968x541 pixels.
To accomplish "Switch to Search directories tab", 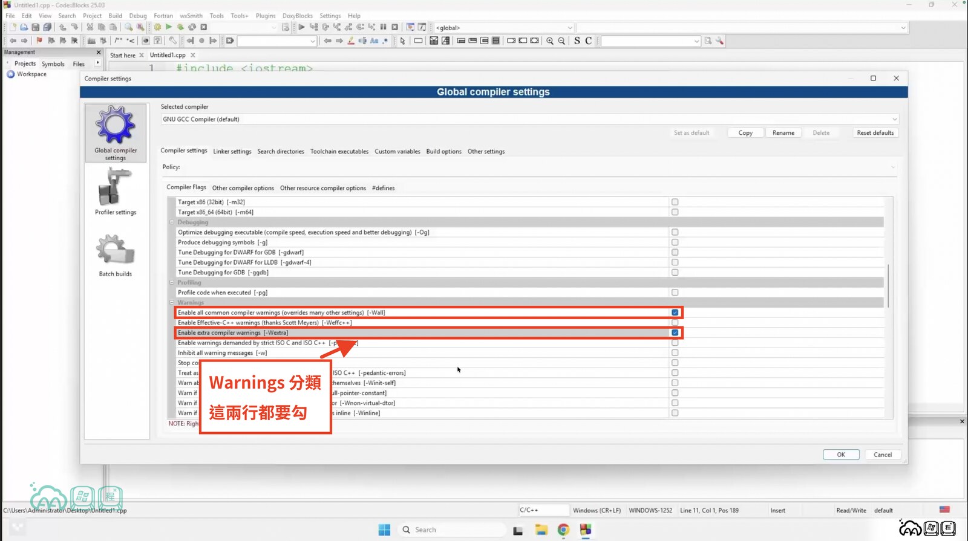I will pyautogui.click(x=281, y=152).
